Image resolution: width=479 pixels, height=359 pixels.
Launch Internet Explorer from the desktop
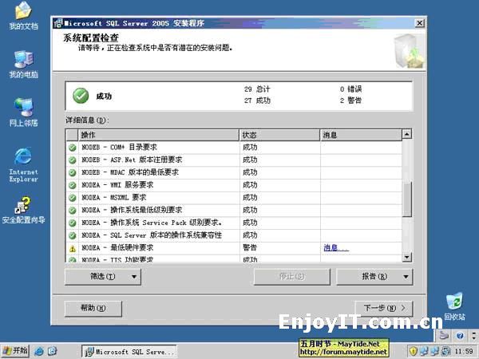(x=23, y=165)
